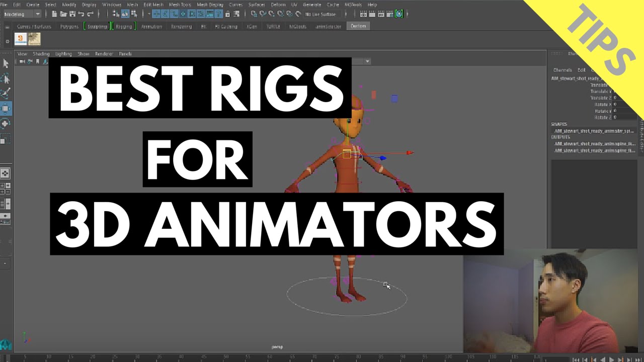Open dropdown arrow in viewport panel toolbar

pyautogui.click(x=368, y=61)
